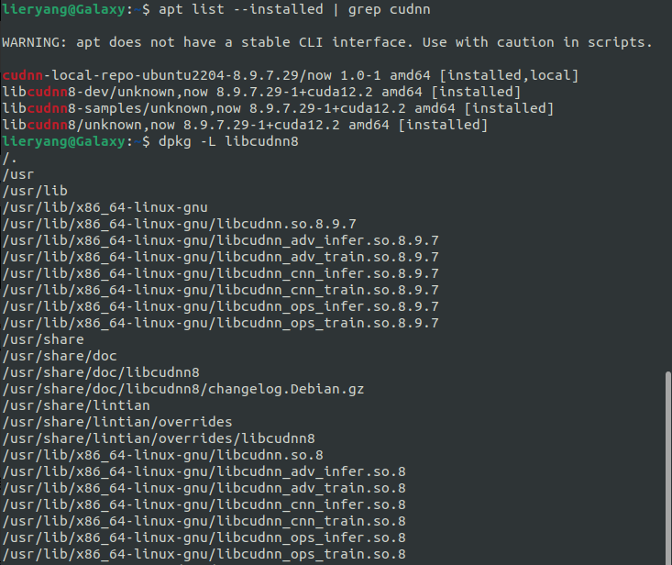Click the scrollbar track above the thumb

[x=667, y=185]
